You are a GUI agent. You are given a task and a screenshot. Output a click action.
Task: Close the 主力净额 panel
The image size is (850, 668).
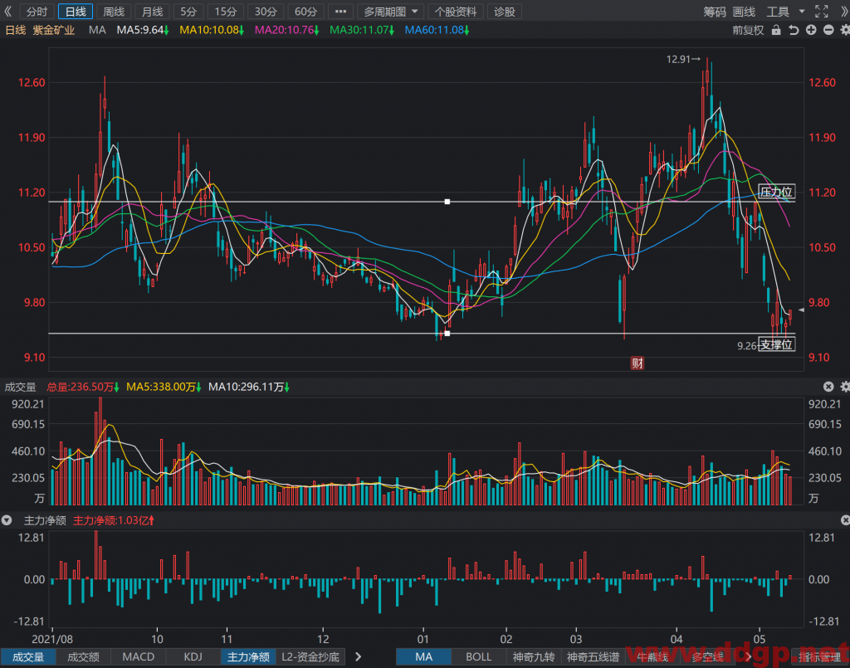click(845, 520)
